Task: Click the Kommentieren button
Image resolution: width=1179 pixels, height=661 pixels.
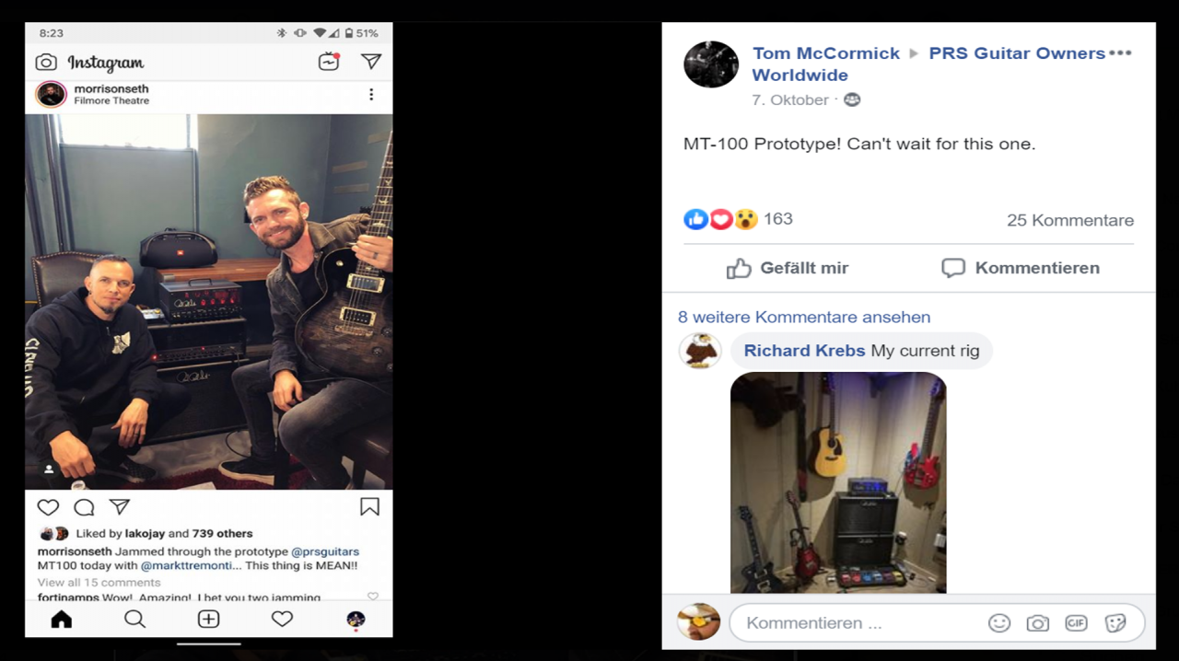Action: pyautogui.click(x=1021, y=268)
